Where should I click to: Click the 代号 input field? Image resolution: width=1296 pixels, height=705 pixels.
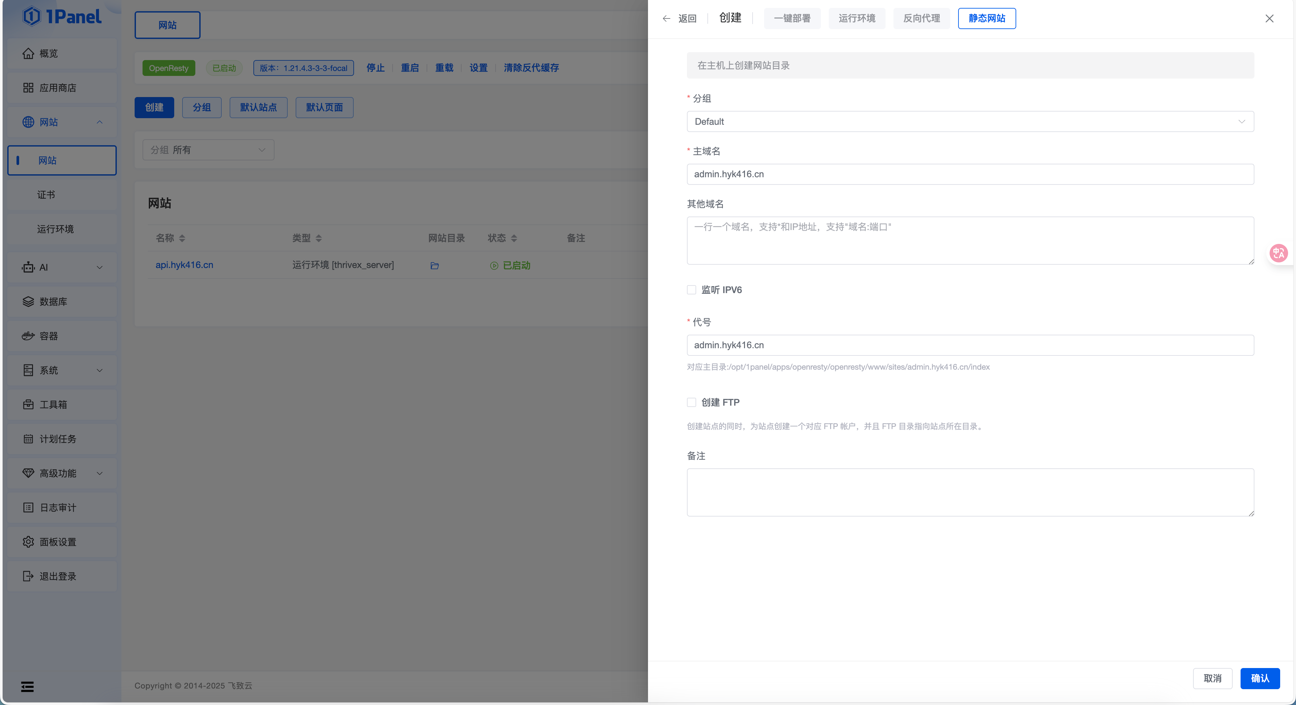970,345
